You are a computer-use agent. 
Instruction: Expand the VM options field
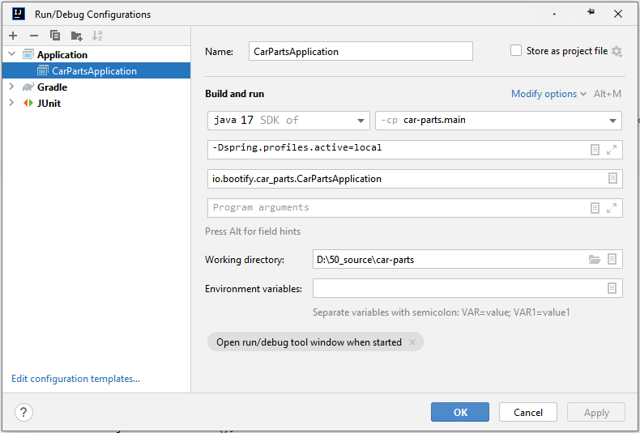point(612,150)
